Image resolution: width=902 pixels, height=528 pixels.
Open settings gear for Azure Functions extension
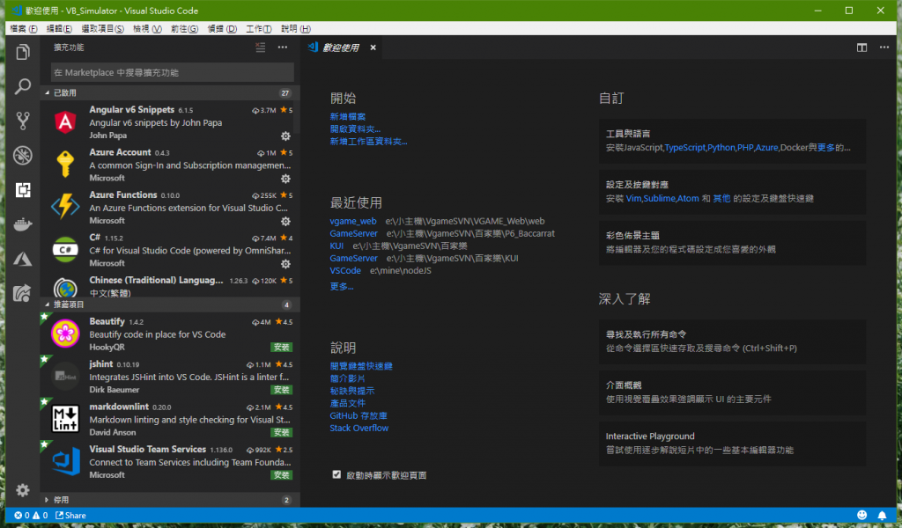click(285, 221)
